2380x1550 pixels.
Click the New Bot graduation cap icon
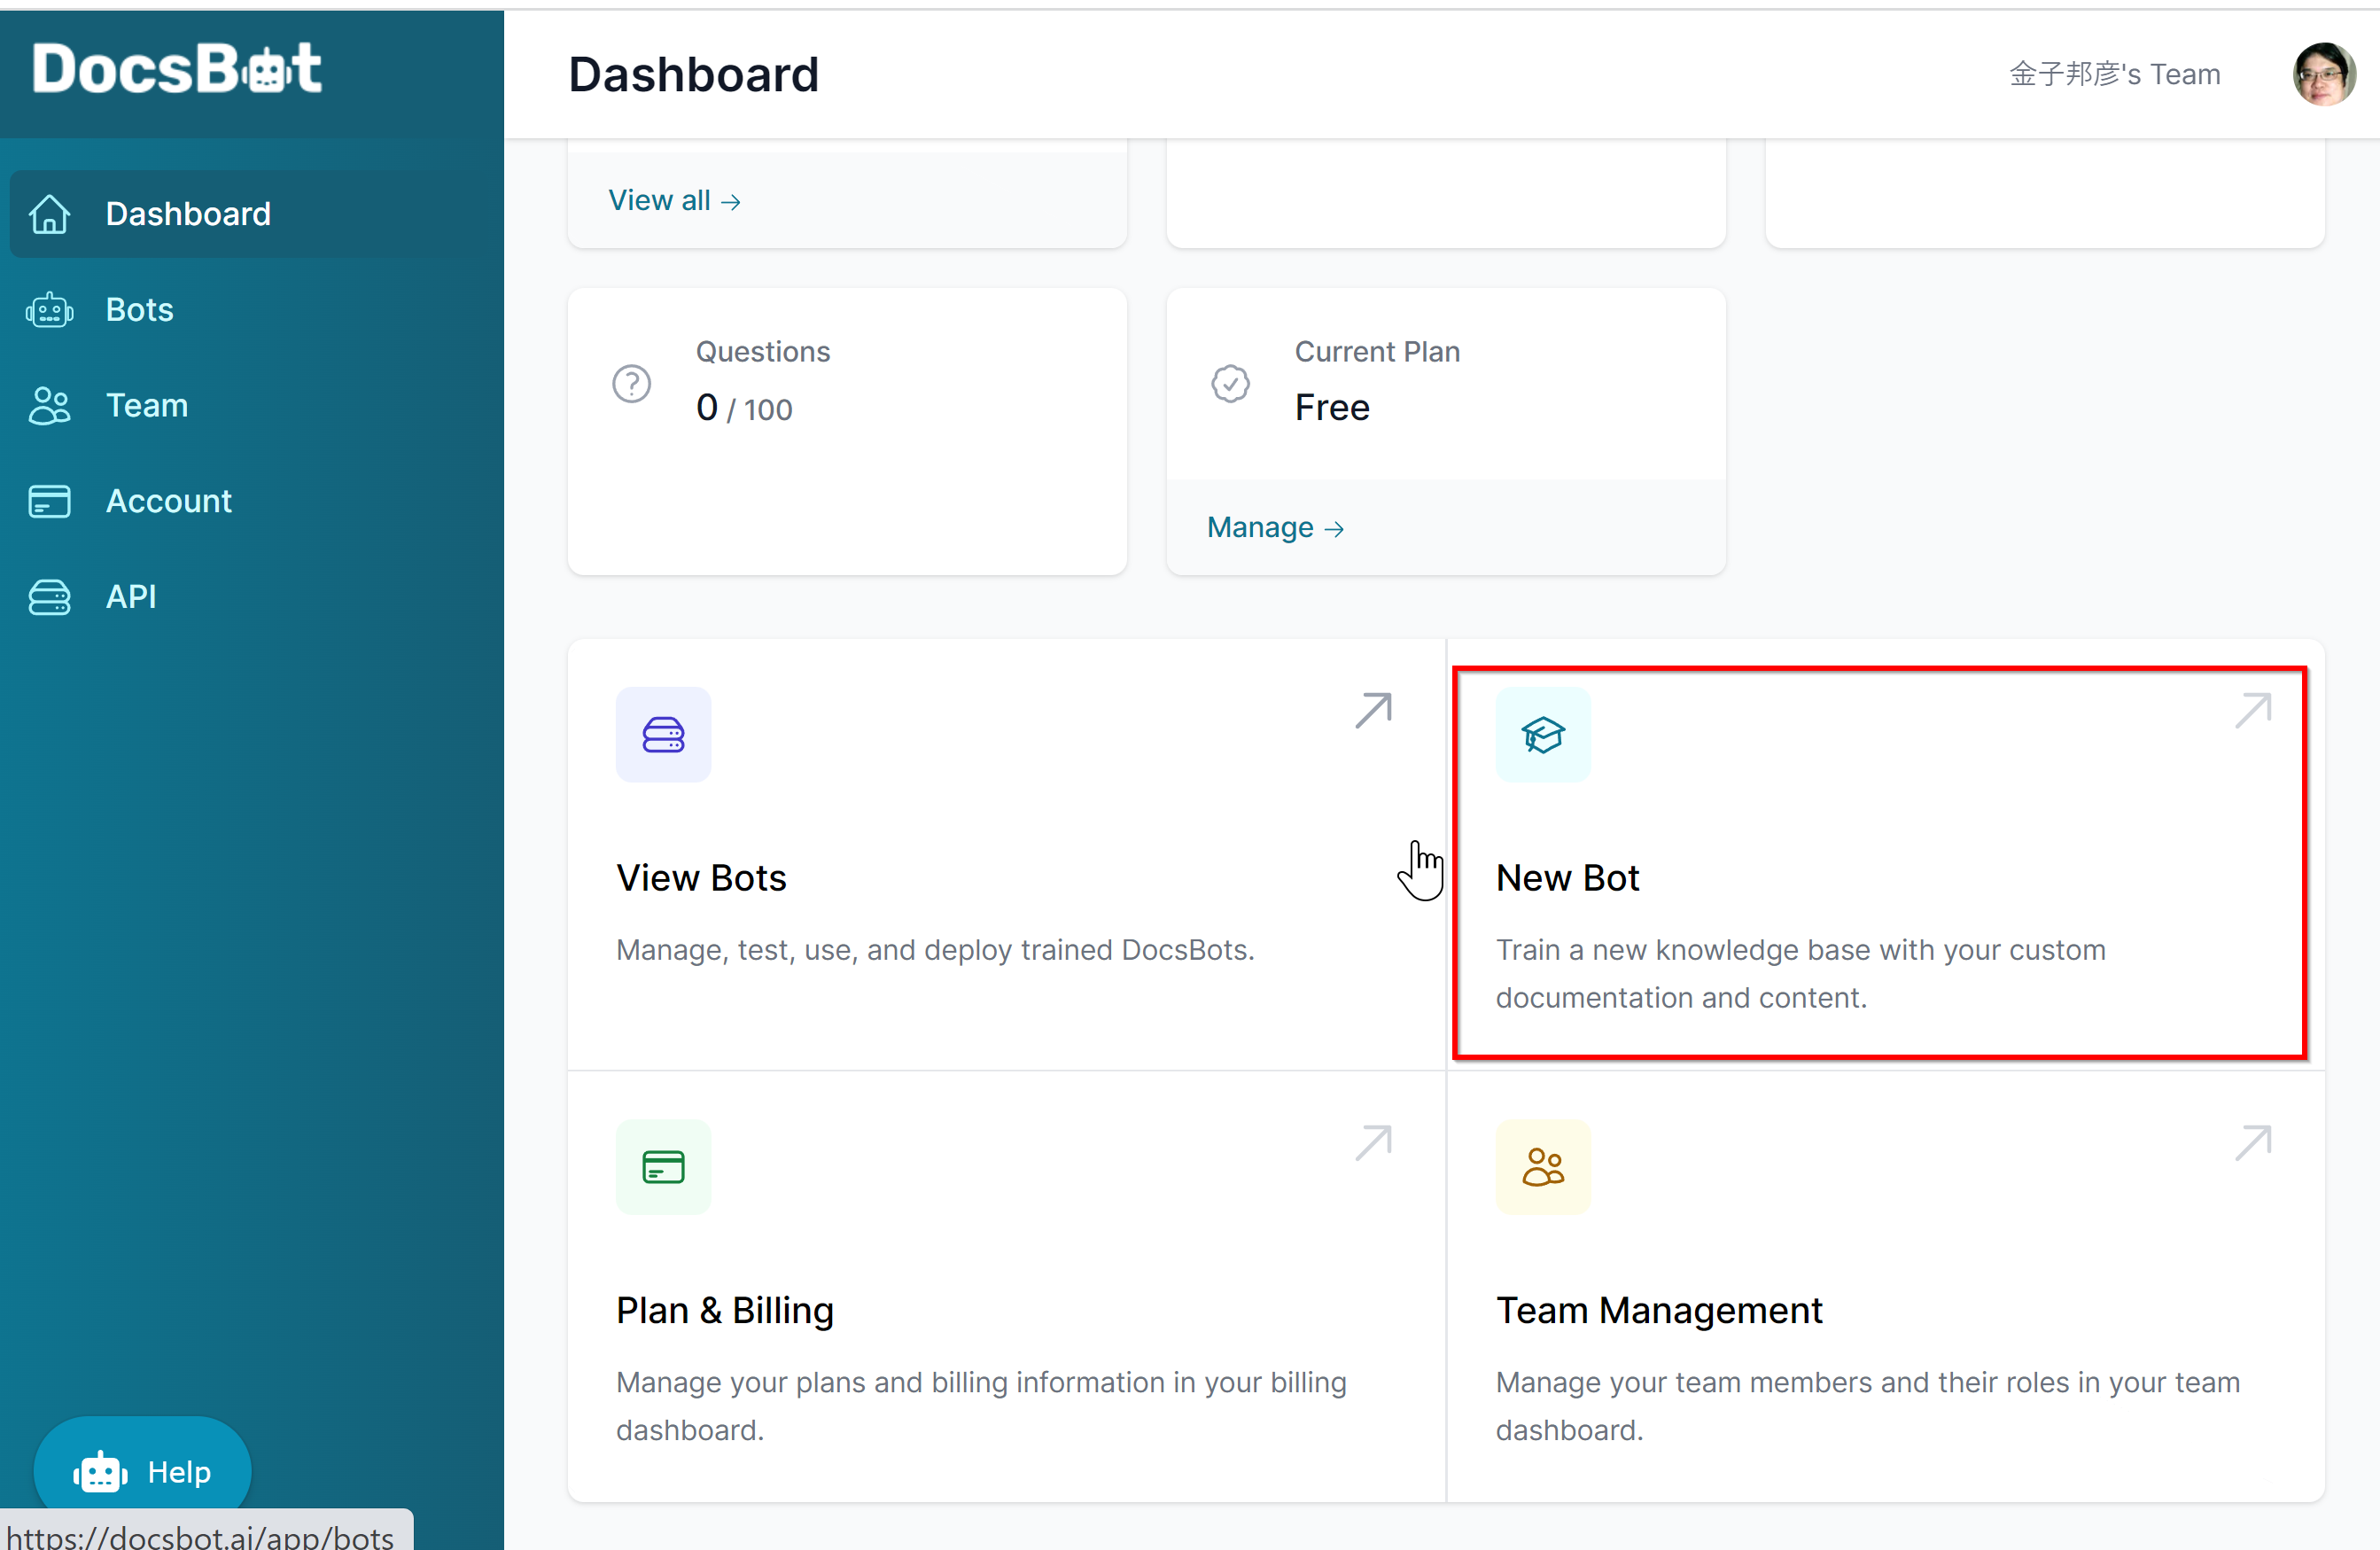tap(1544, 734)
